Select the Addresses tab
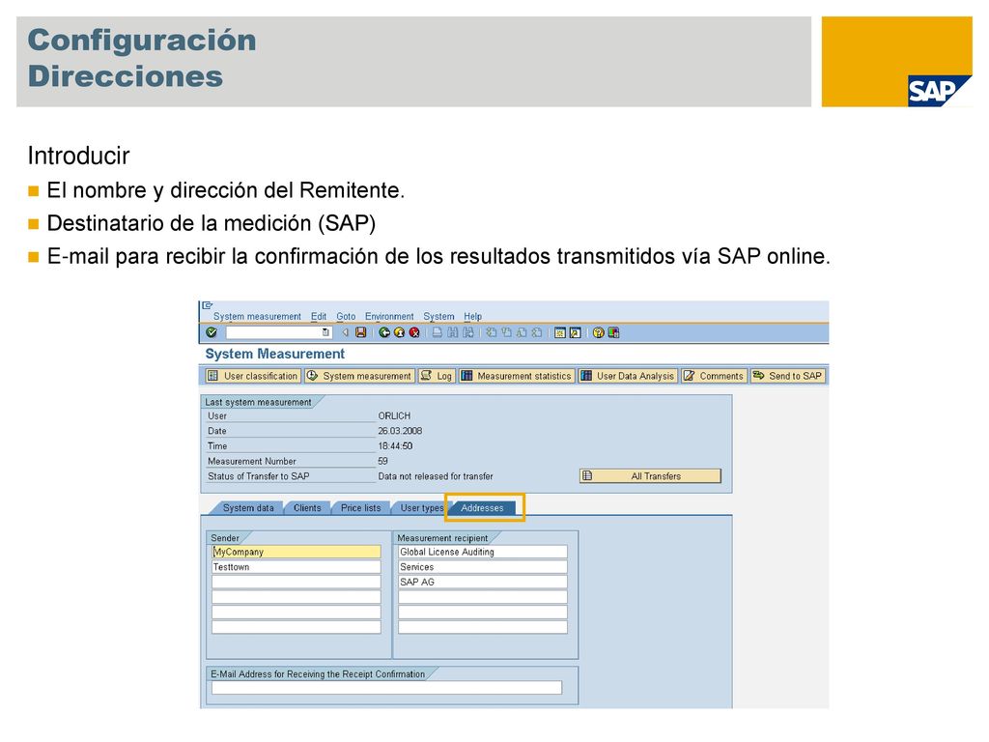Screen dimensions: 989x742 [483, 508]
